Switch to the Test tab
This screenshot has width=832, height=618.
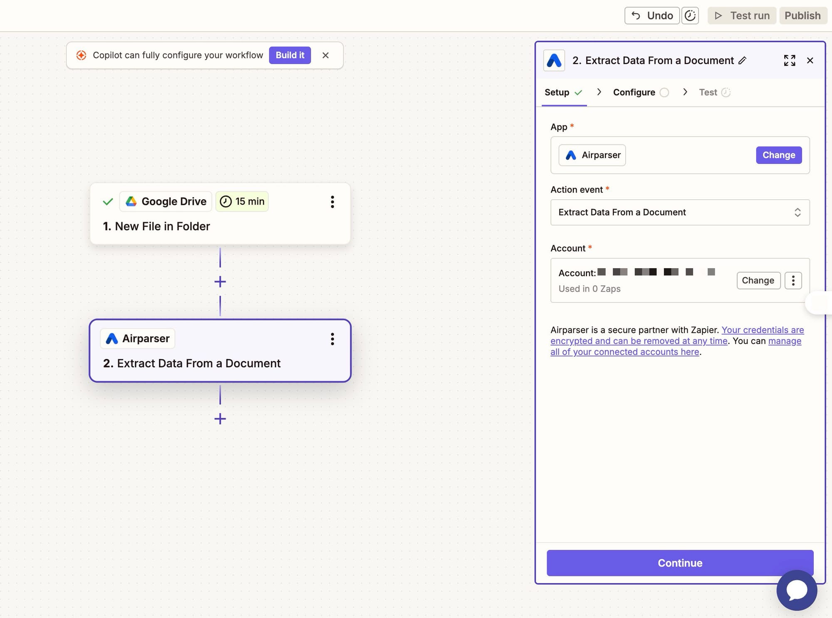(x=708, y=92)
